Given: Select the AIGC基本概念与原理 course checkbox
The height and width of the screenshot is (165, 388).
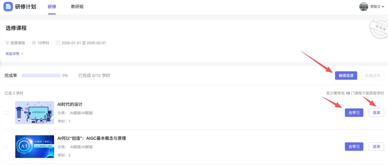Looking at the screenshot, I should pyautogui.click(x=6, y=146).
